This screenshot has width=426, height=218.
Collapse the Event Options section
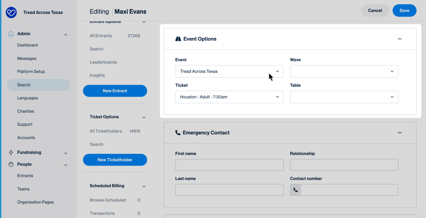(400, 39)
